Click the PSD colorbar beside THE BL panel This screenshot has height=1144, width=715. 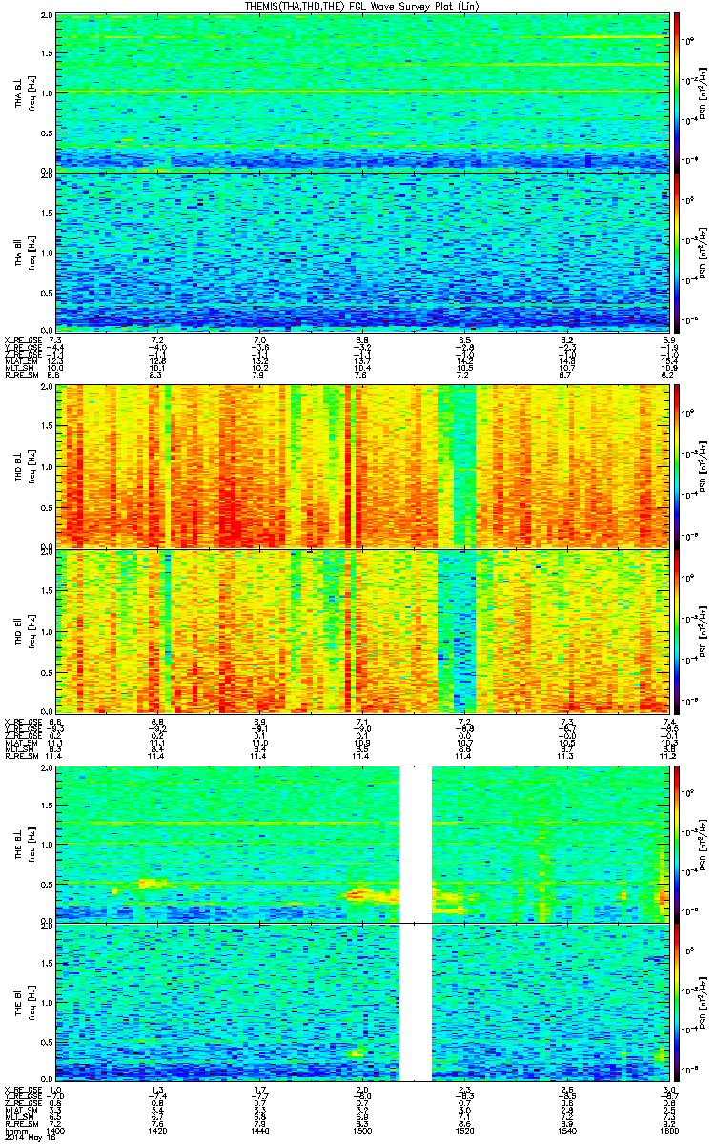click(x=677, y=844)
